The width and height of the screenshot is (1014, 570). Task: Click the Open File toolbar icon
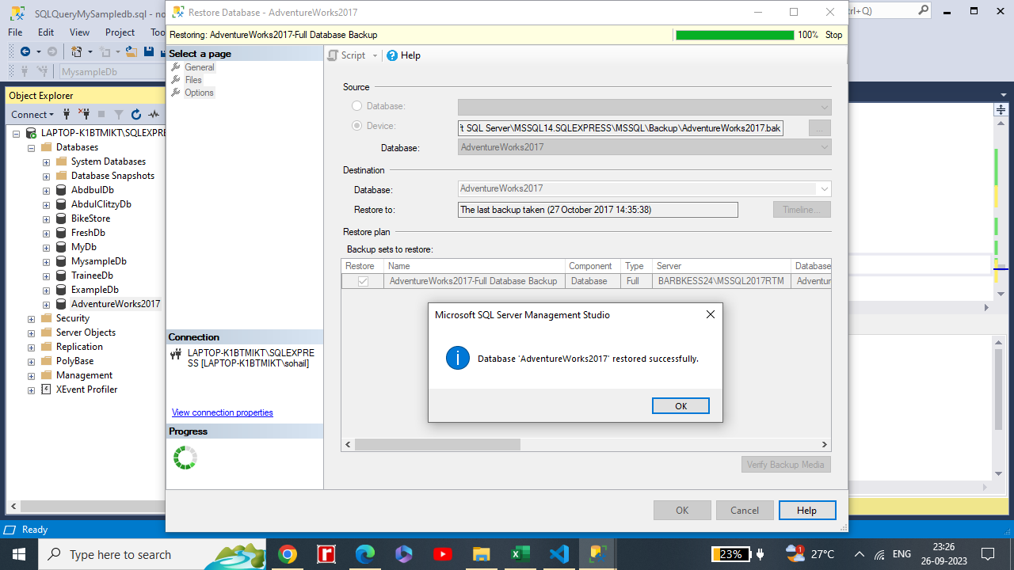131,51
